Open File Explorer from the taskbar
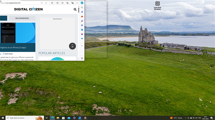 point(58,118)
